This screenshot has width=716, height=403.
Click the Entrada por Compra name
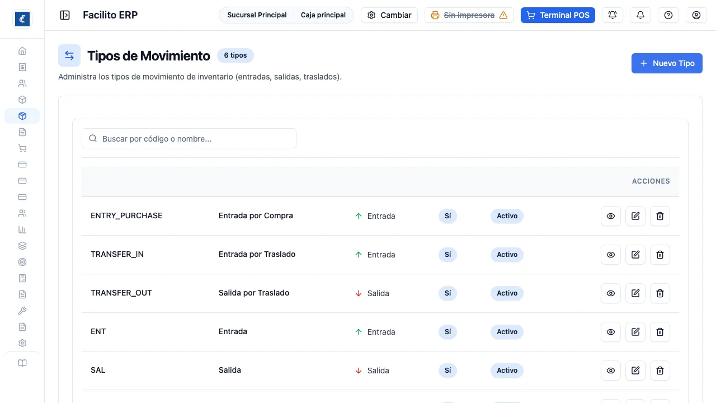tap(256, 215)
